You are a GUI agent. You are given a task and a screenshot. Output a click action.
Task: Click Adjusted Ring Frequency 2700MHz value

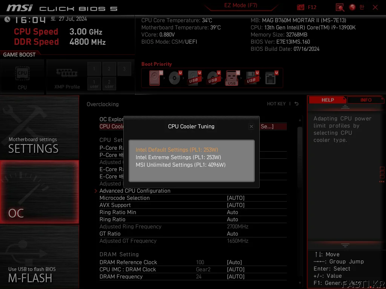coord(237,226)
